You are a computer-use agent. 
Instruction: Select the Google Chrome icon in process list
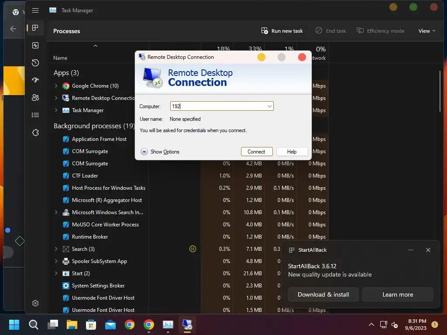click(x=66, y=86)
